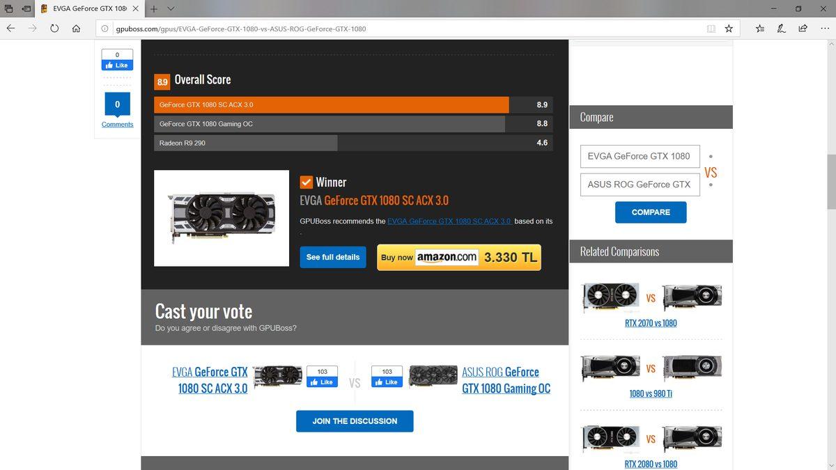836x470 pixels.
Task: Like the EVGA GeForce GTX 1080 vote
Action: click(323, 382)
